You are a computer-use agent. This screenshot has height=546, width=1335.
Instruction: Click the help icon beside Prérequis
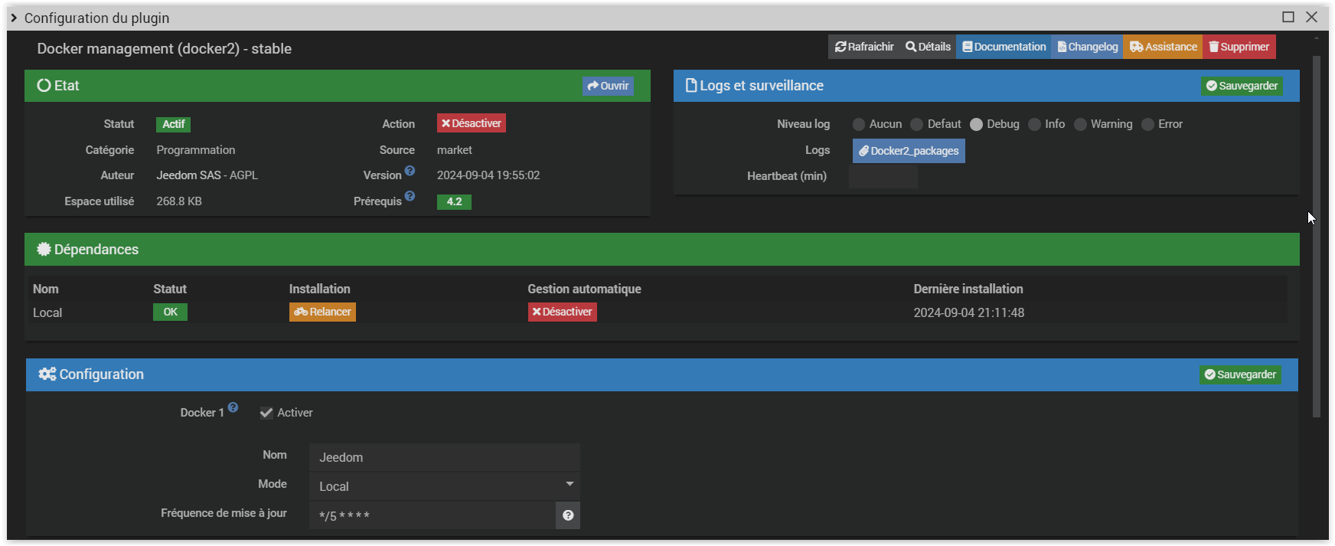click(410, 197)
